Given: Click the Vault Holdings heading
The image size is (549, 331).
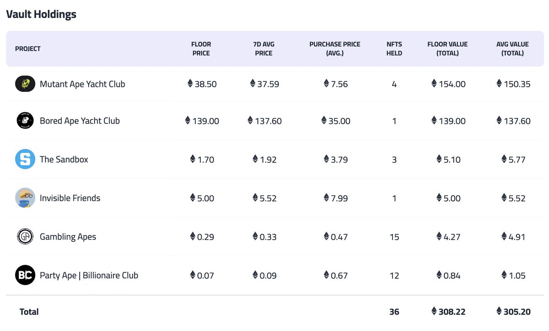Looking at the screenshot, I should 41,14.
